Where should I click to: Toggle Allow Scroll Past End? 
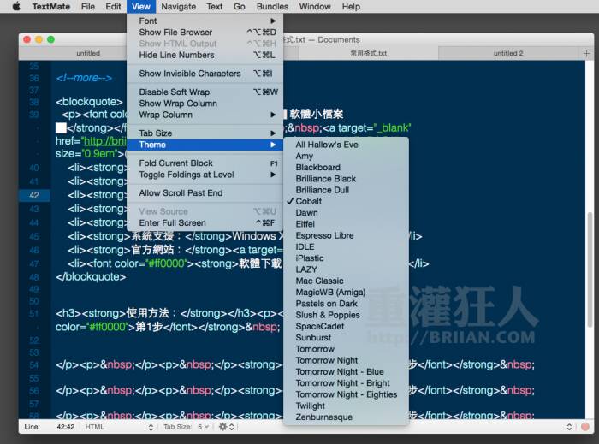[x=206, y=193]
